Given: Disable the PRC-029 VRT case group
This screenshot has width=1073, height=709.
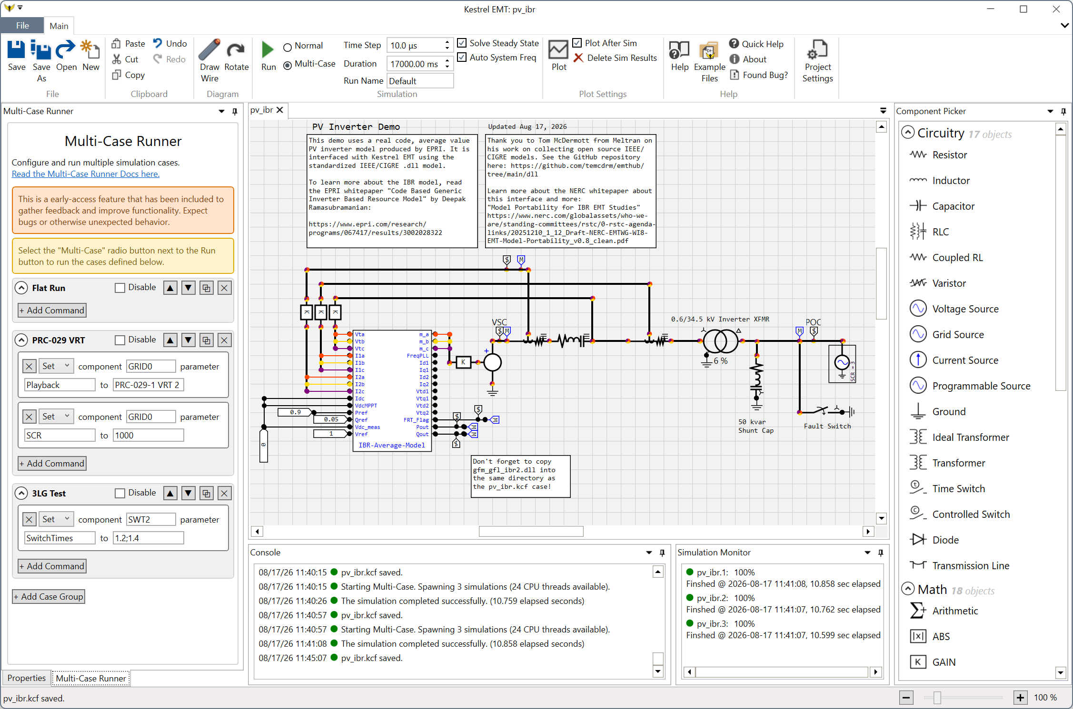Looking at the screenshot, I should [120, 340].
